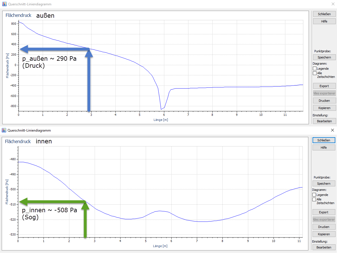
Task: Enable the Legende checkbox in the upper diagram
Action: (x=315, y=68)
